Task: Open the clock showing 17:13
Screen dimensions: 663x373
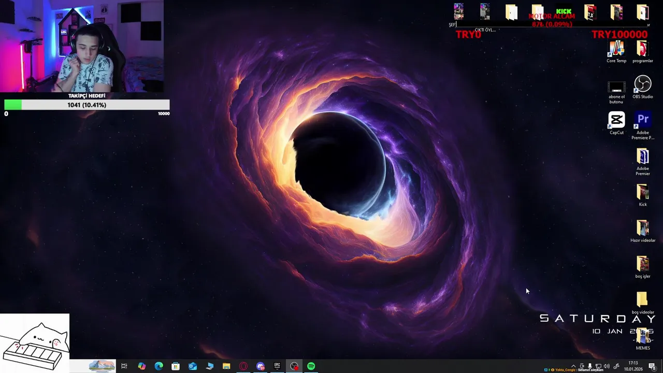Action: tap(633, 366)
